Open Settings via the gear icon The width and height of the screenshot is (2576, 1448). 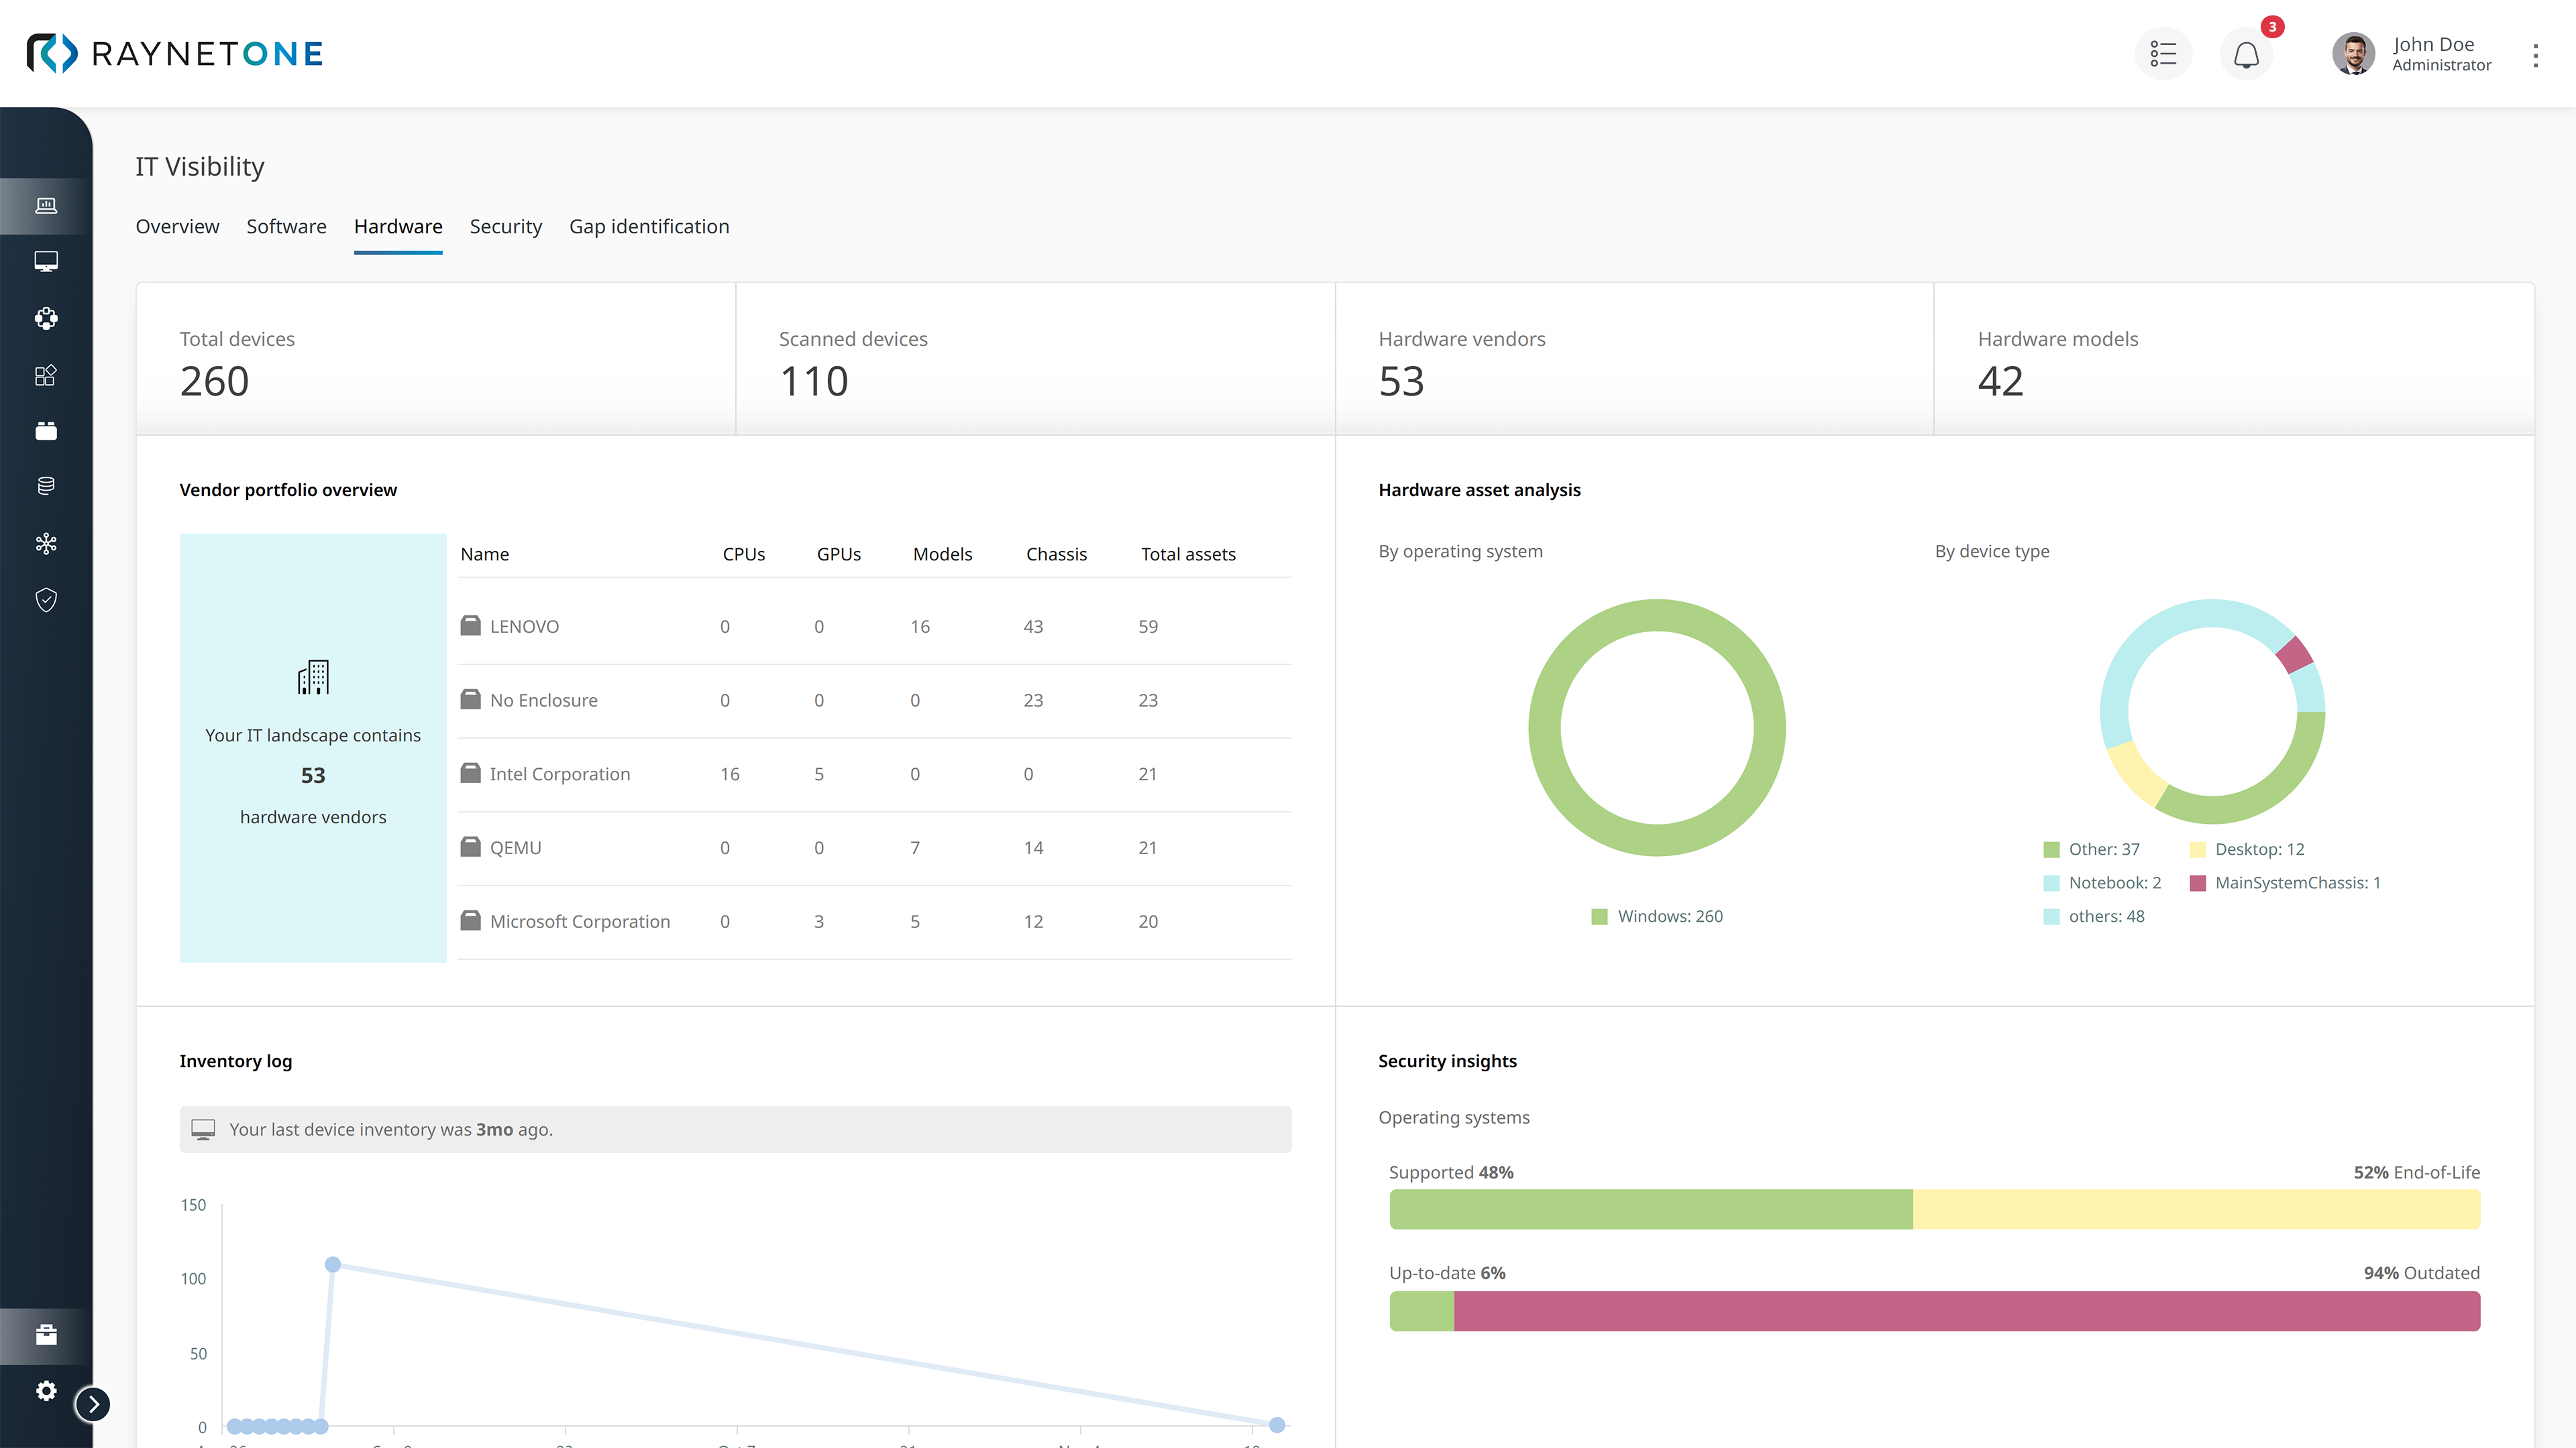point(45,1391)
